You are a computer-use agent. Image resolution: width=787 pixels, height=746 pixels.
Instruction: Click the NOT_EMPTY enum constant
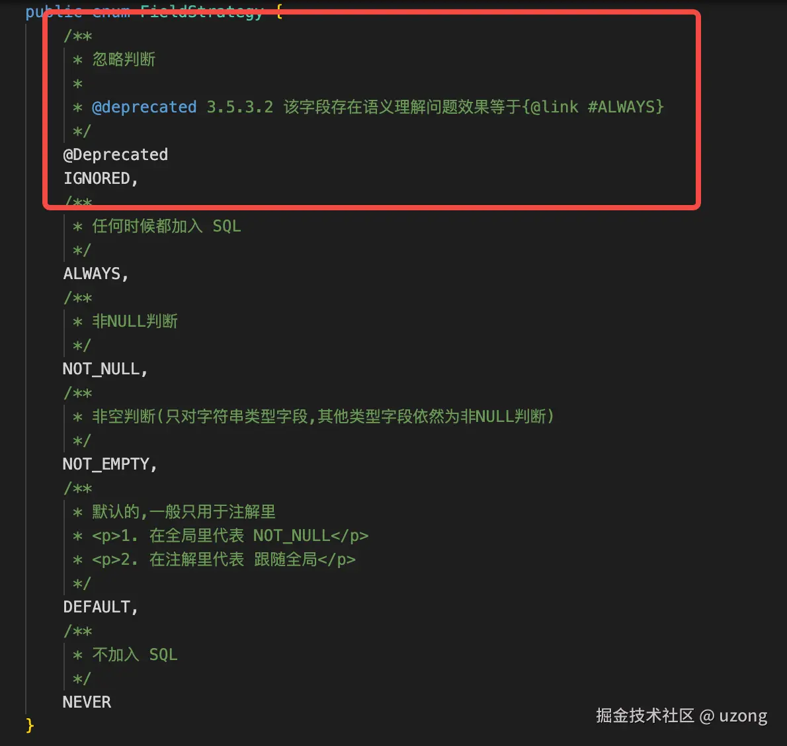pos(108,464)
